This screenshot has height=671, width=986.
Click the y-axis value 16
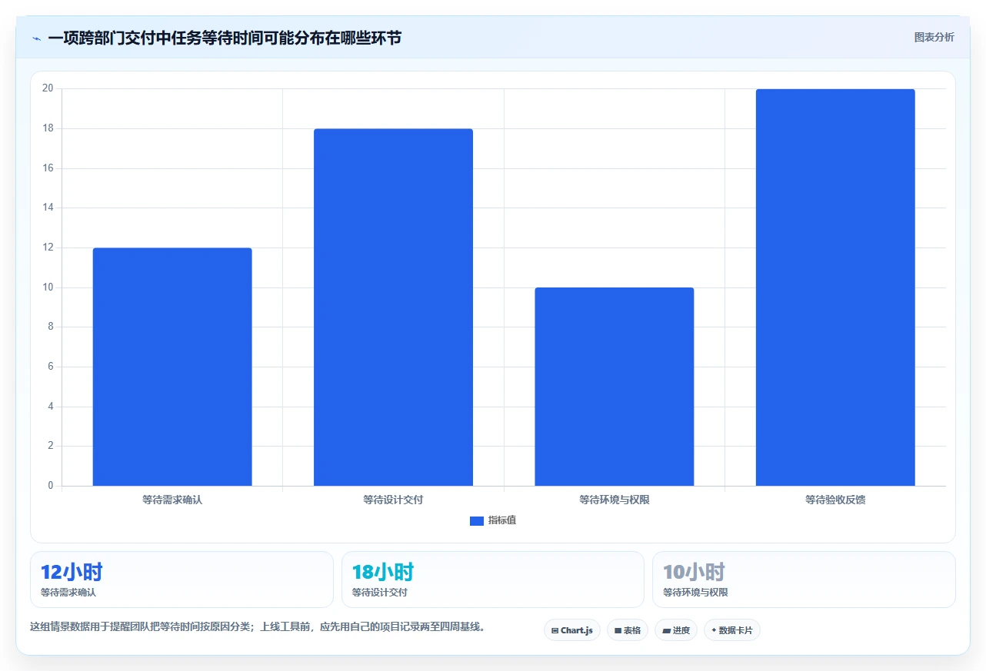[48, 168]
